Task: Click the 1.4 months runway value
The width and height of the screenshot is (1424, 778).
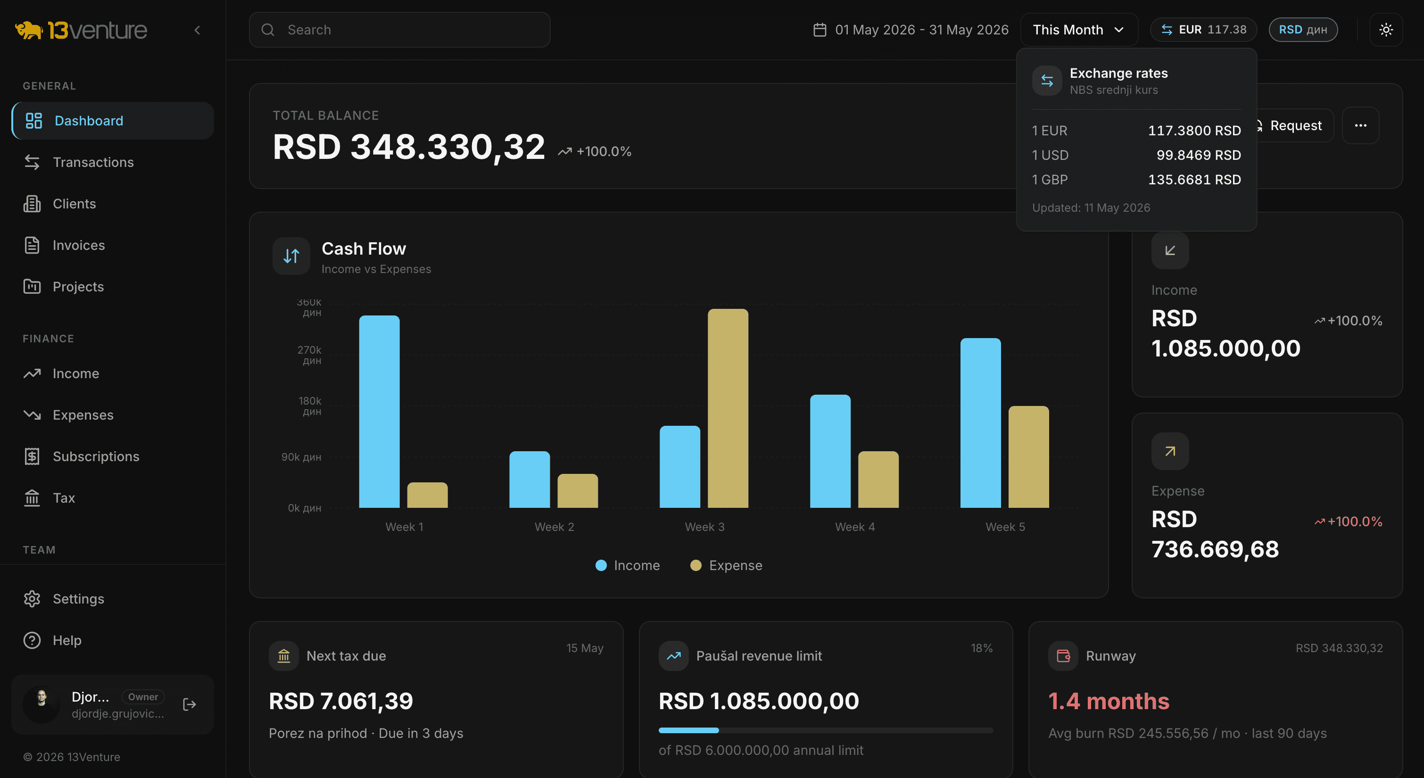Action: [1109, 701]
